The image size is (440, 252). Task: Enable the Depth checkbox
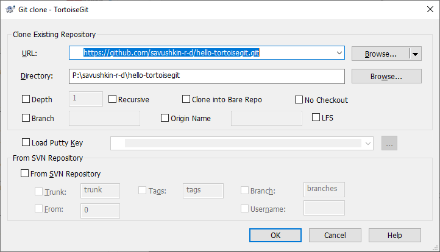click(26, 99)
